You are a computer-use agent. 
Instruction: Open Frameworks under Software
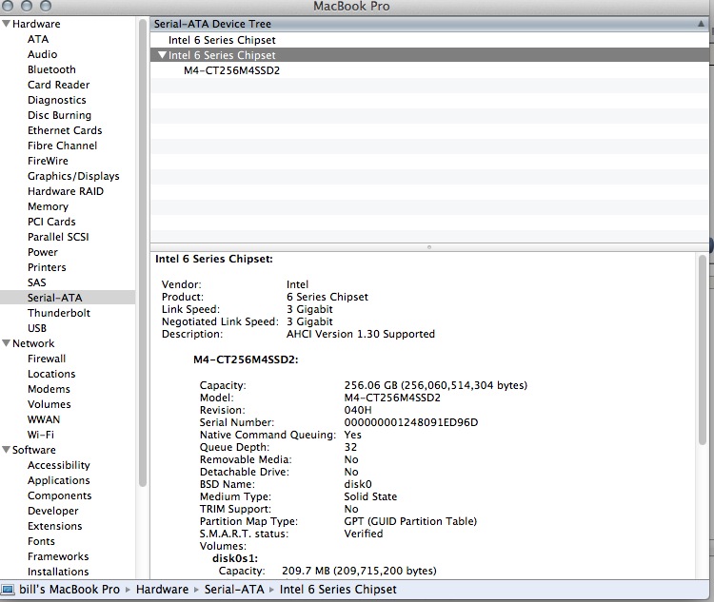pos(58,556)
